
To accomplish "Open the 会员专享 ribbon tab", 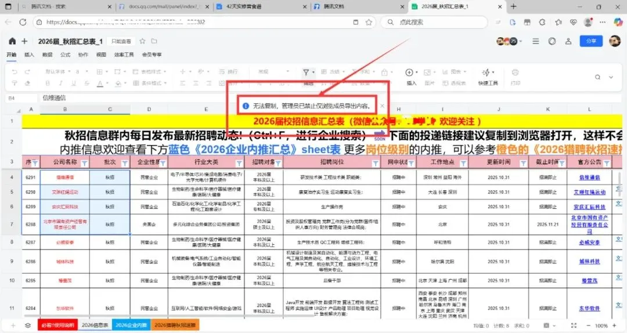I will tap(152, 55).
